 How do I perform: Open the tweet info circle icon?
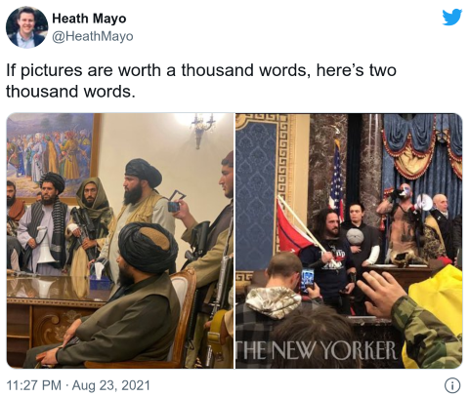[x=452, y=385]
